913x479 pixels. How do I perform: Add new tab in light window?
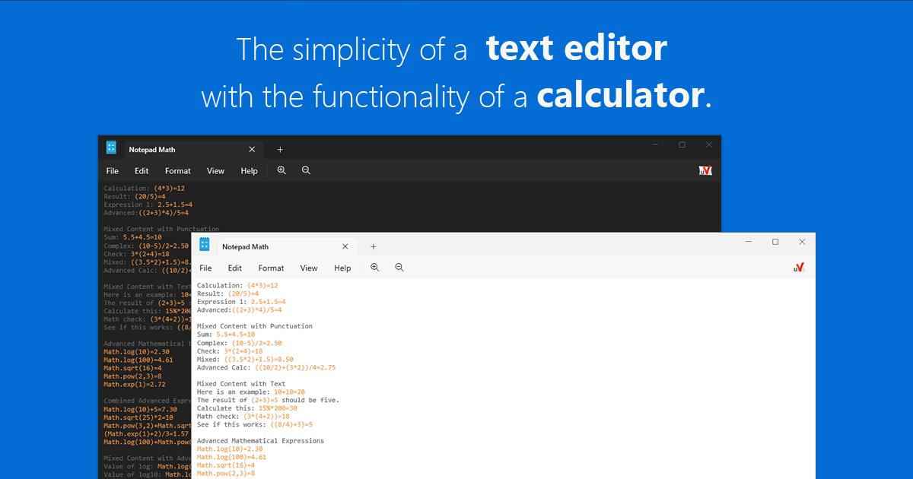pyautogui.click(x=373, y=247)
